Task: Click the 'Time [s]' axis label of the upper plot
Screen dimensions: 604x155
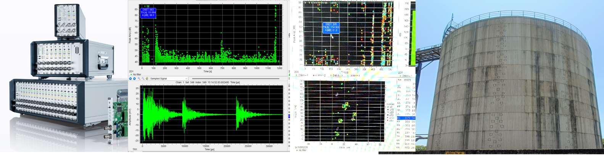Action: pos(208,71)
